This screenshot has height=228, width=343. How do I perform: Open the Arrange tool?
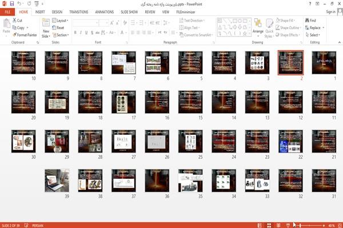pos(258,27)
